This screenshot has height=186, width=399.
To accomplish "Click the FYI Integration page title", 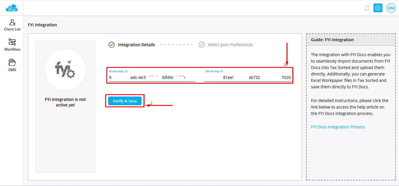I will [42, 25].
